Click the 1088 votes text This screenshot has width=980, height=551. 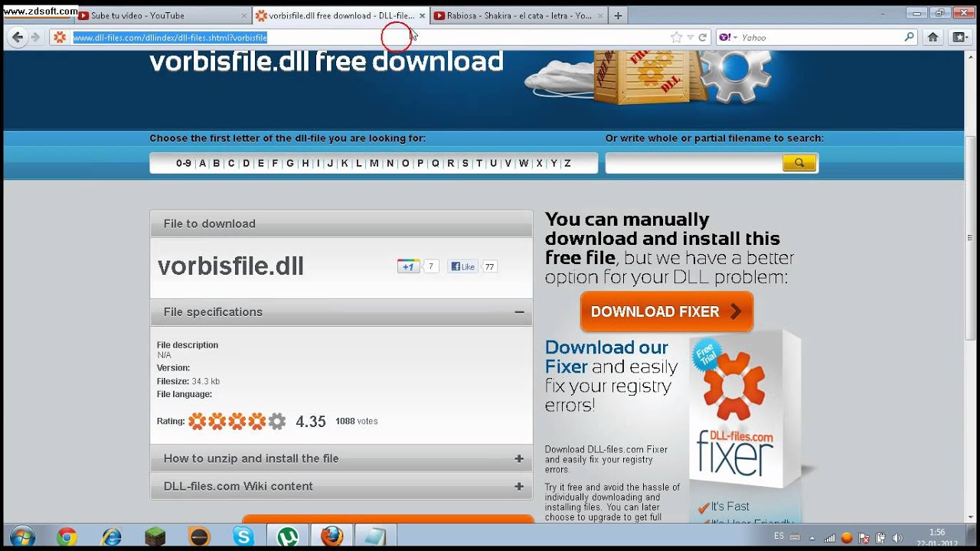tap(356, 421)
